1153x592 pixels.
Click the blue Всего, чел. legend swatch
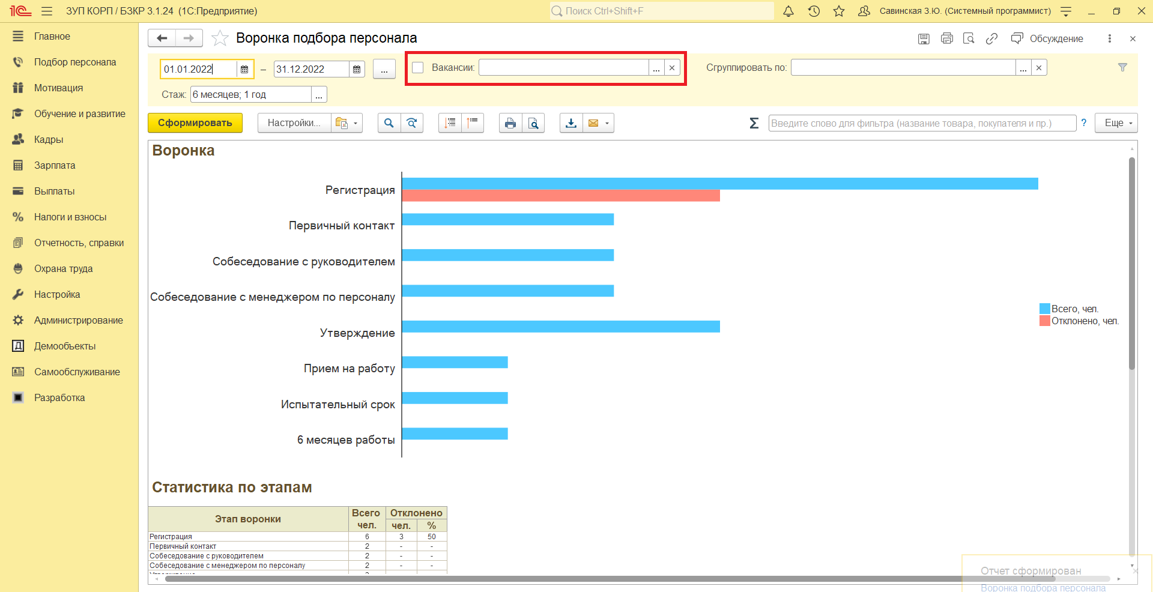tap(1044, 309)
